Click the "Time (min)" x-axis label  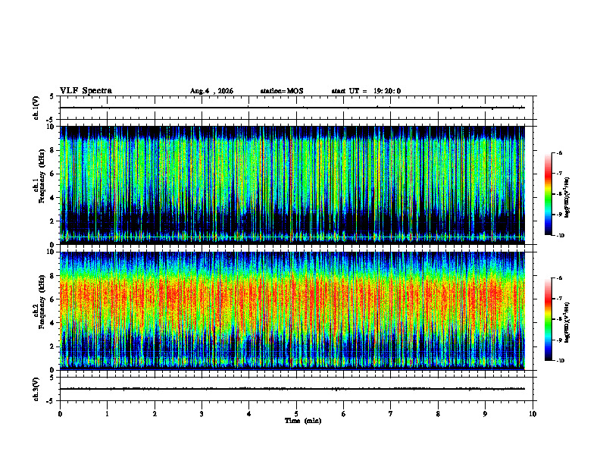click(303, 421)
